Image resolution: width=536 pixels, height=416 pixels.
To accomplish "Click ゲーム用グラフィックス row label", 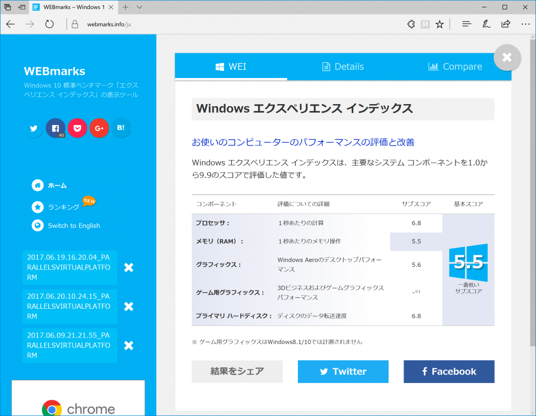I will 230,293.
